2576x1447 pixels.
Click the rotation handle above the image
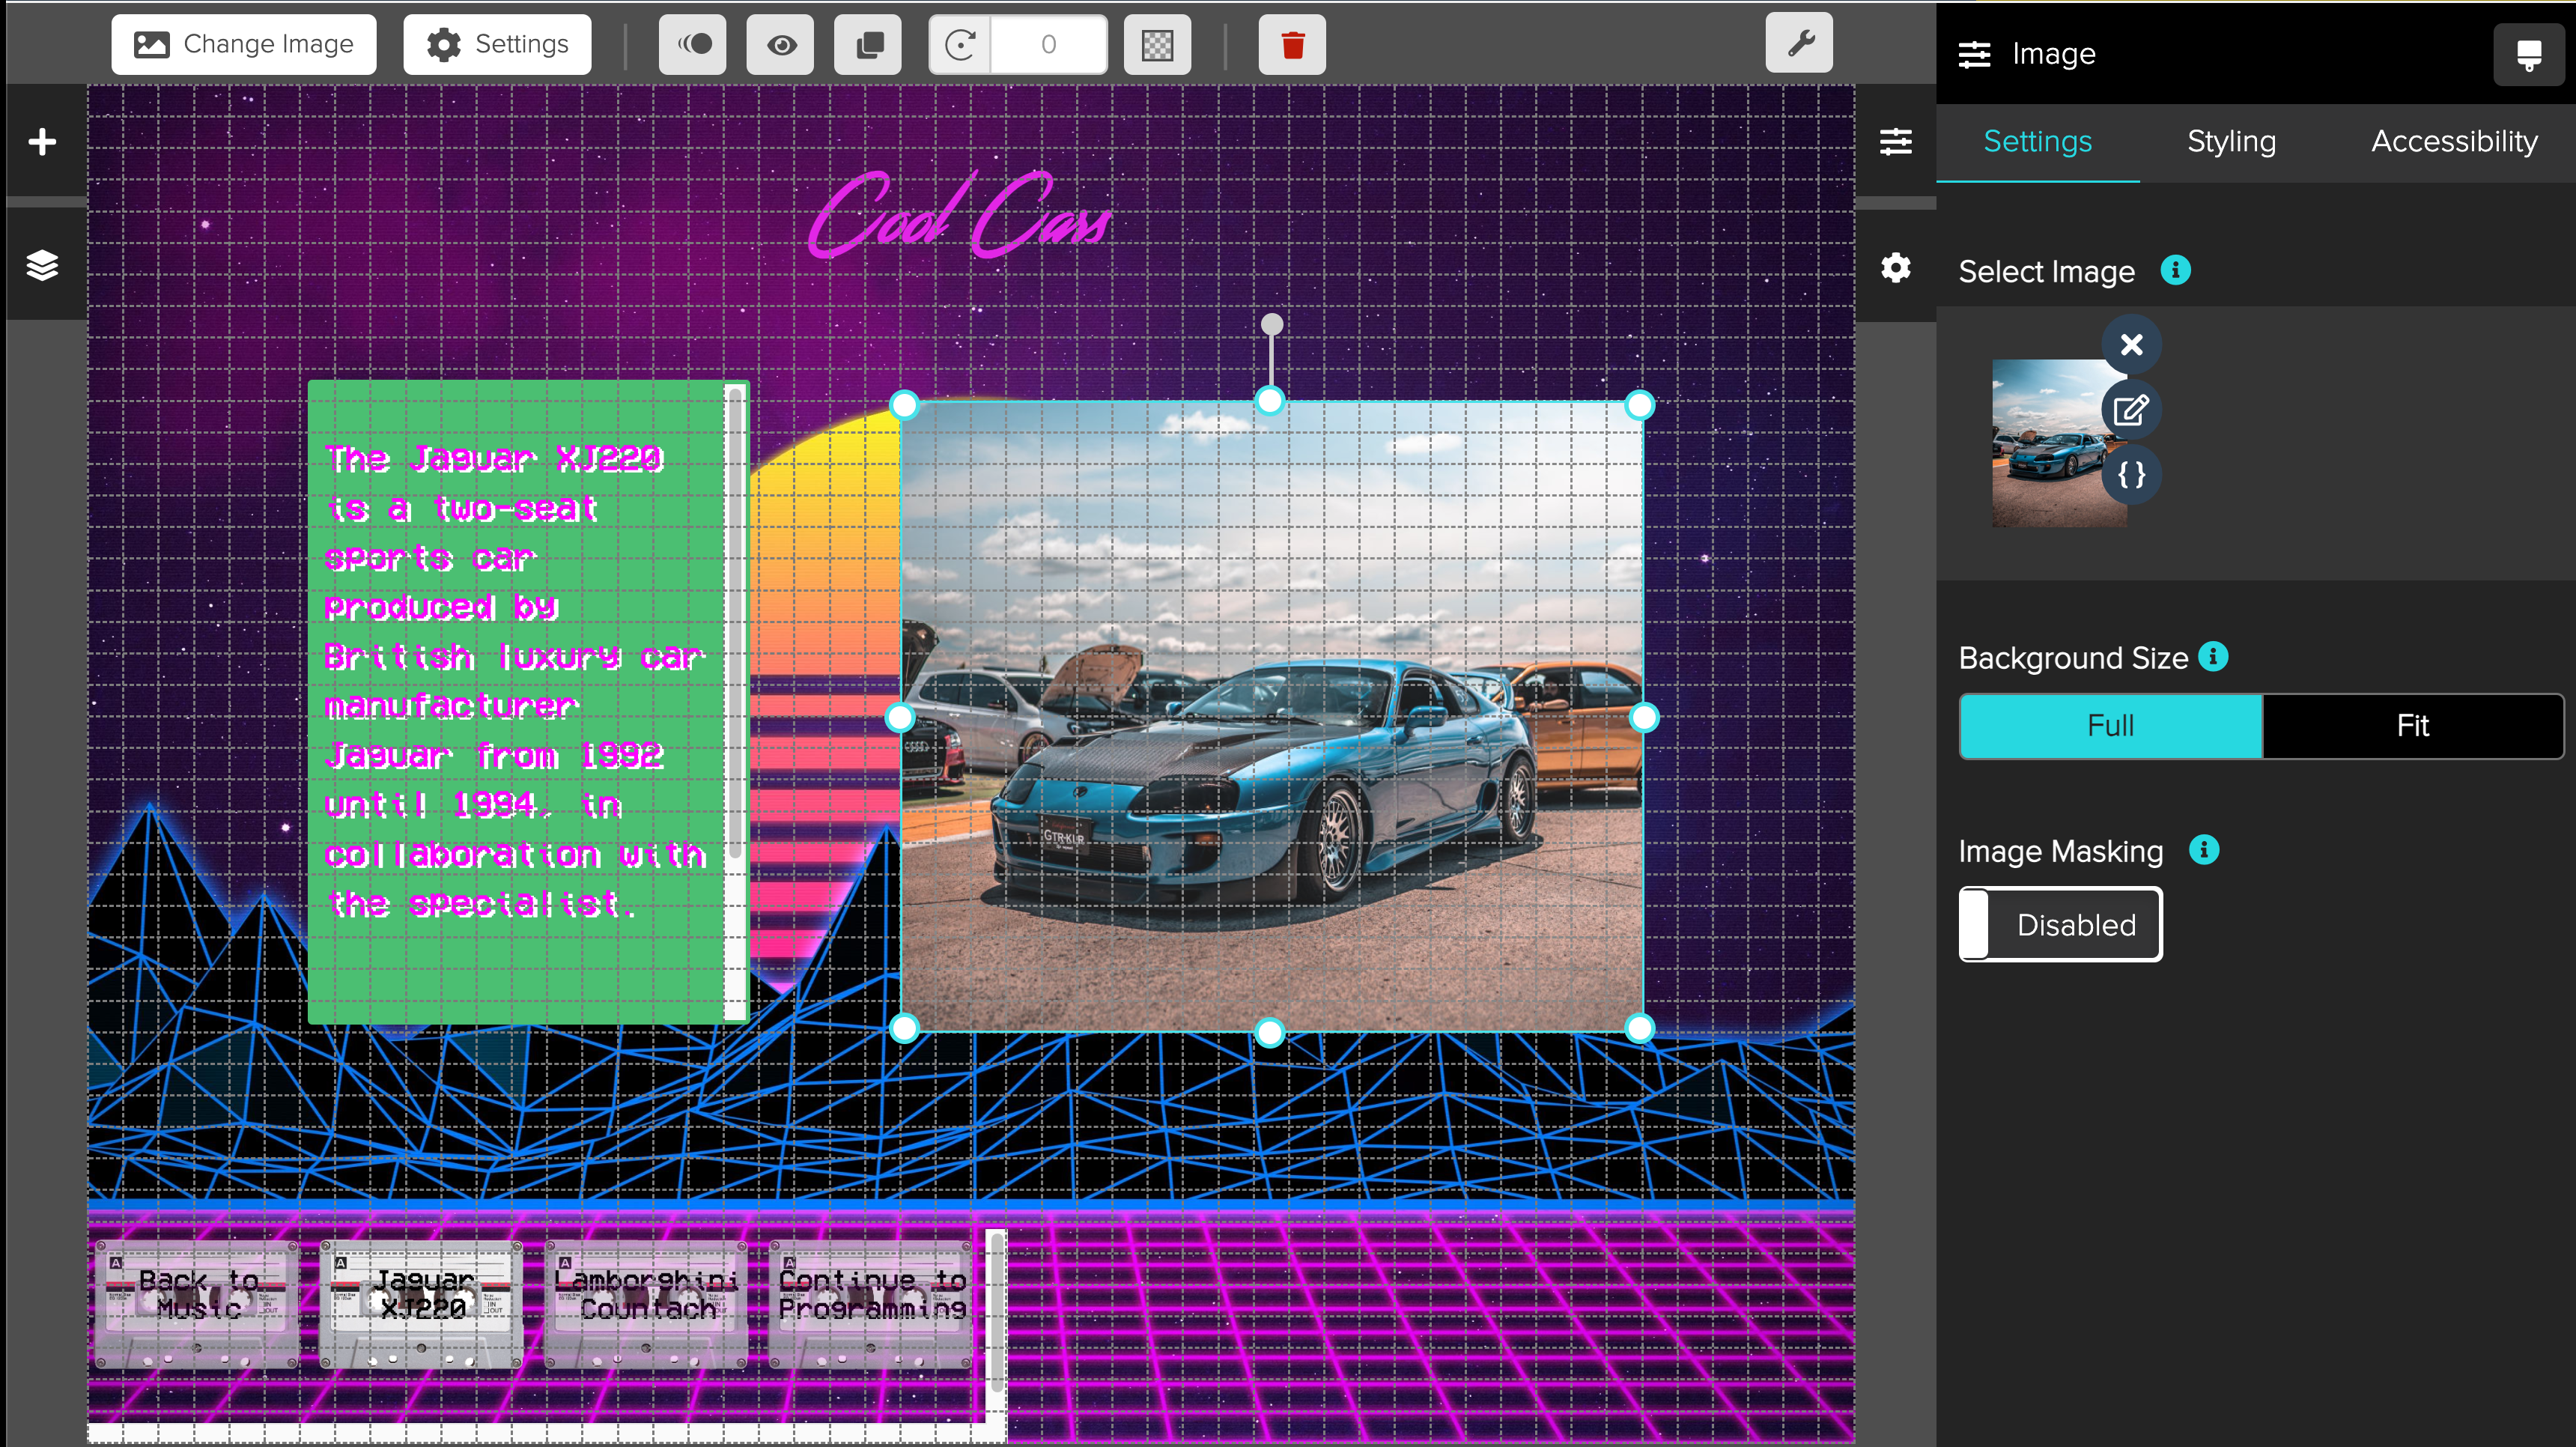[1271, 324]
